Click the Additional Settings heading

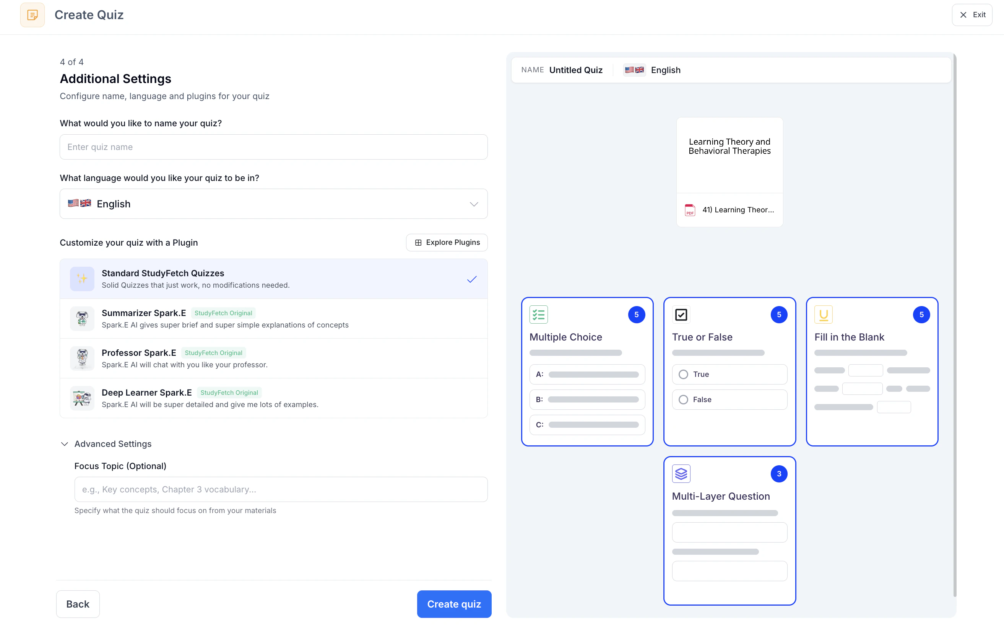click(x=115, y=79)
